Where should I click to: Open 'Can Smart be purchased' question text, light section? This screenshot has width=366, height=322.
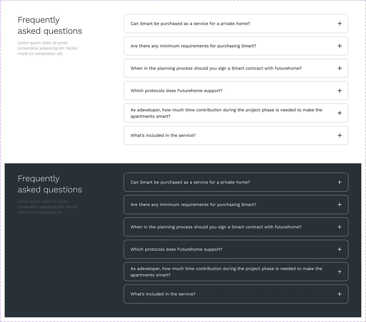click(190, 23)
